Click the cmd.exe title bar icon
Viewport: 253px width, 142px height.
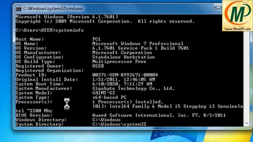pyautogui.click(x=19, y=9)
